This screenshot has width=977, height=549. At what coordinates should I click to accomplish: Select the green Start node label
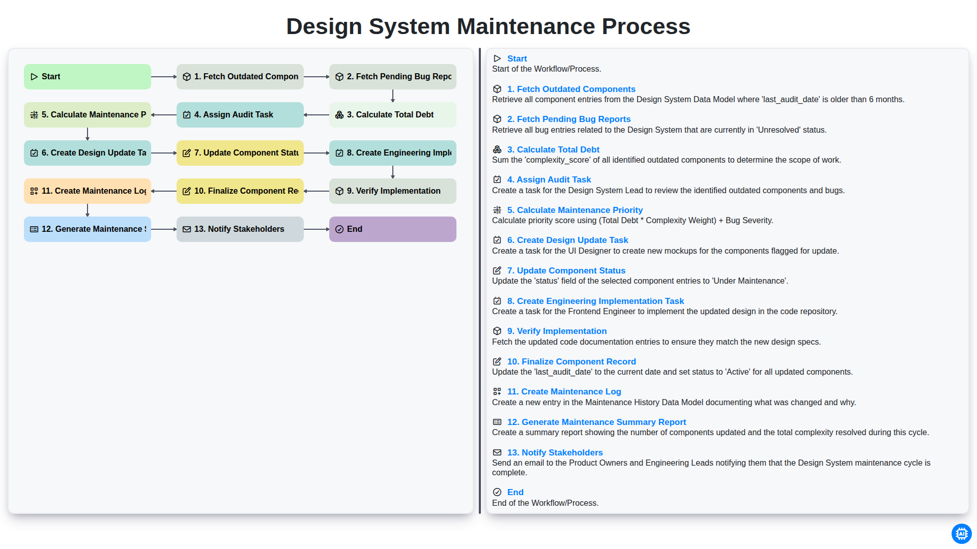coord(51,77)
